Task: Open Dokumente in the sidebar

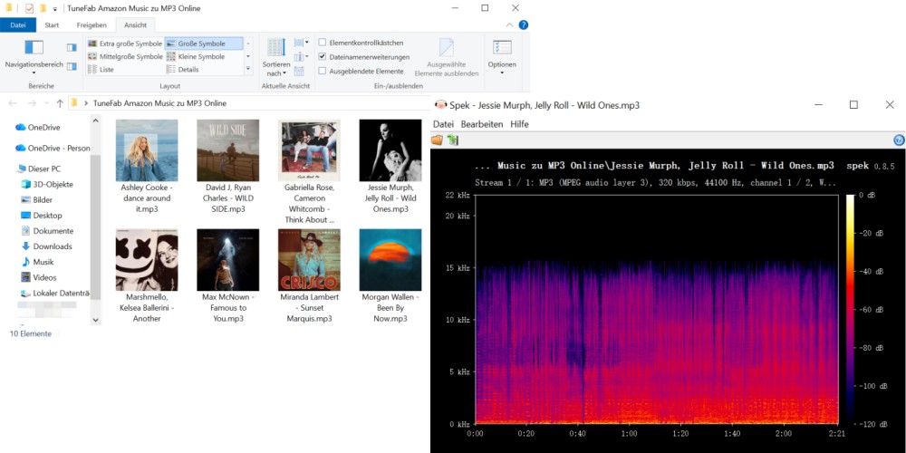Action: point(47,231)
